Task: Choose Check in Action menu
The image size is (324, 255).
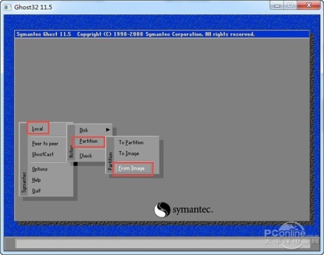Action: (86, 156)
